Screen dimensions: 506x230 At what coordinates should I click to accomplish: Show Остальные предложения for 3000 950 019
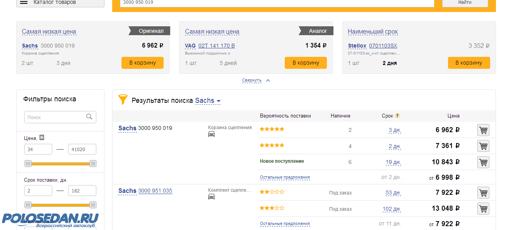tap(285, 177)
